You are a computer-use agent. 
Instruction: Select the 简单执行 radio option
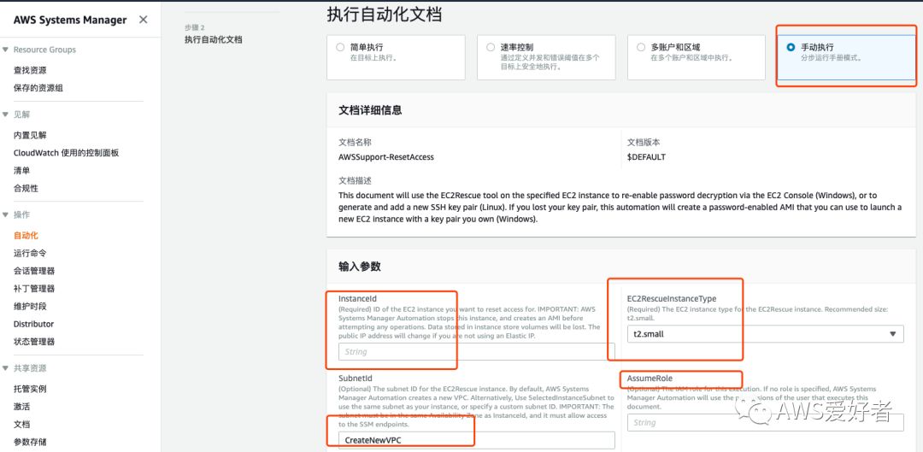tap(340, 47)
